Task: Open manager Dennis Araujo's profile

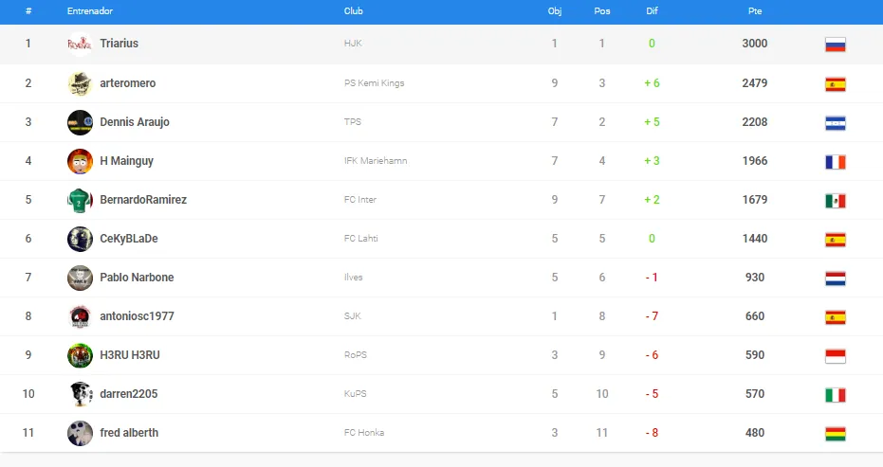Action: 135,122
